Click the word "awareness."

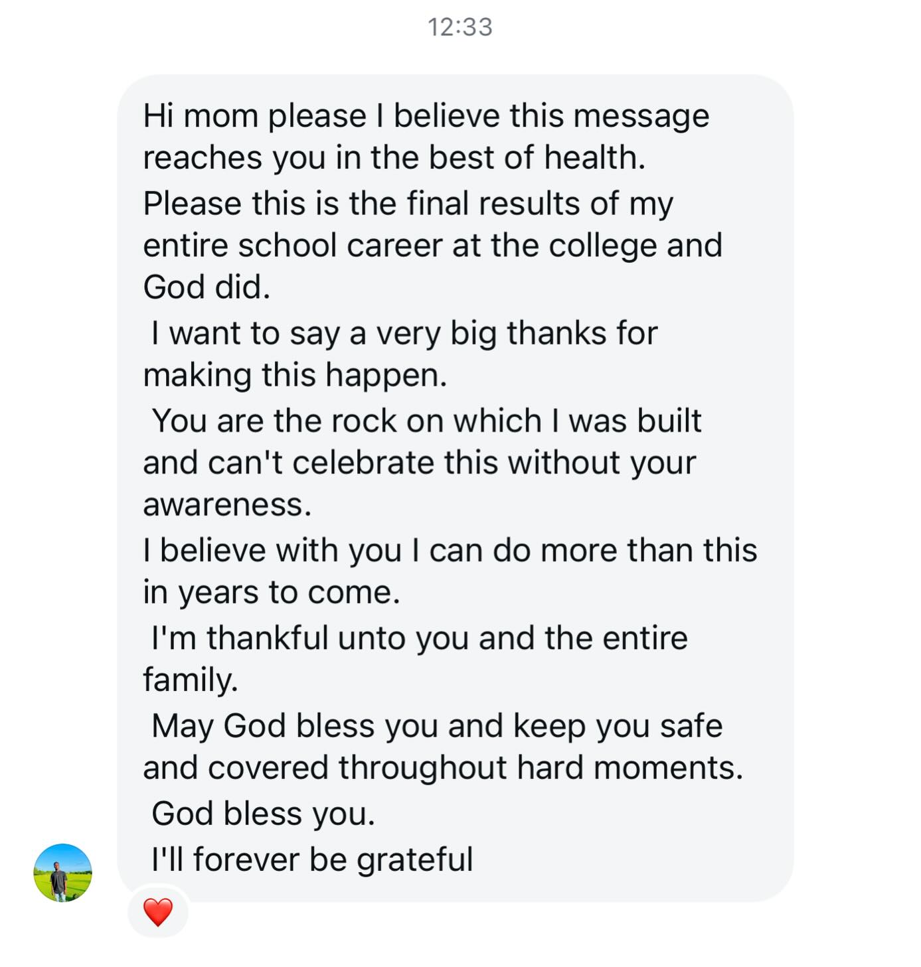click(x=227, y=505)
